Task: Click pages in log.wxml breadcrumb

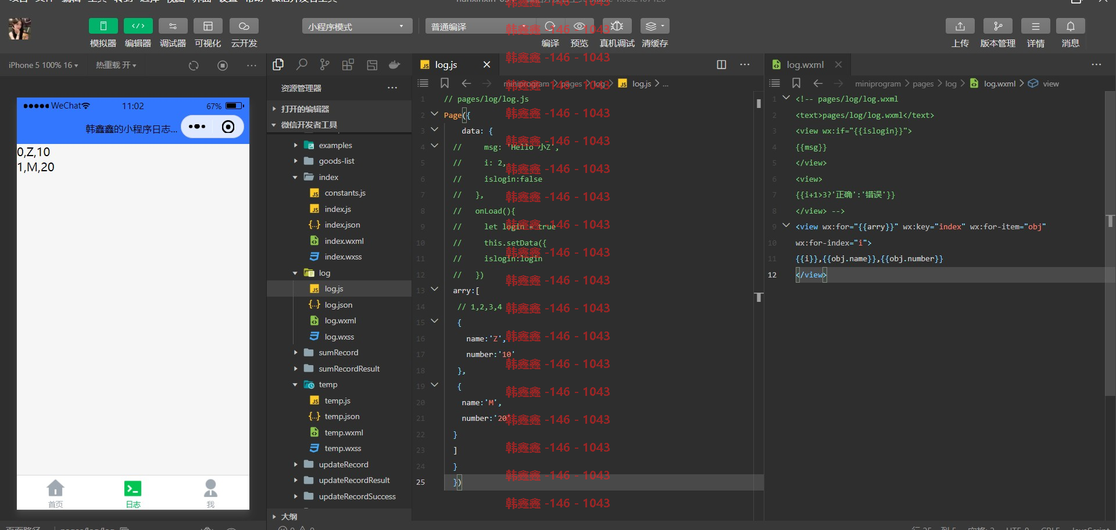Action: pyautogui.click(x=923, y=84)
